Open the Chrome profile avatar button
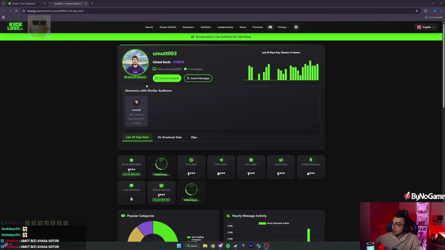Viewport: 445px width, 250px height. (x=435, y=11)
